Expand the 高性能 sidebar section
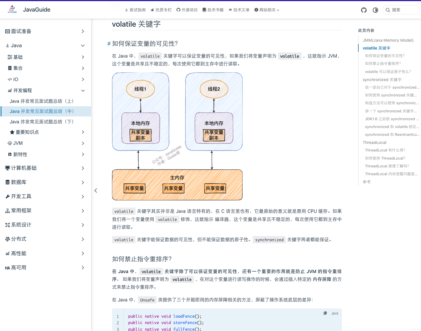Viewport: 421px width, 331px height. (46, 253)
